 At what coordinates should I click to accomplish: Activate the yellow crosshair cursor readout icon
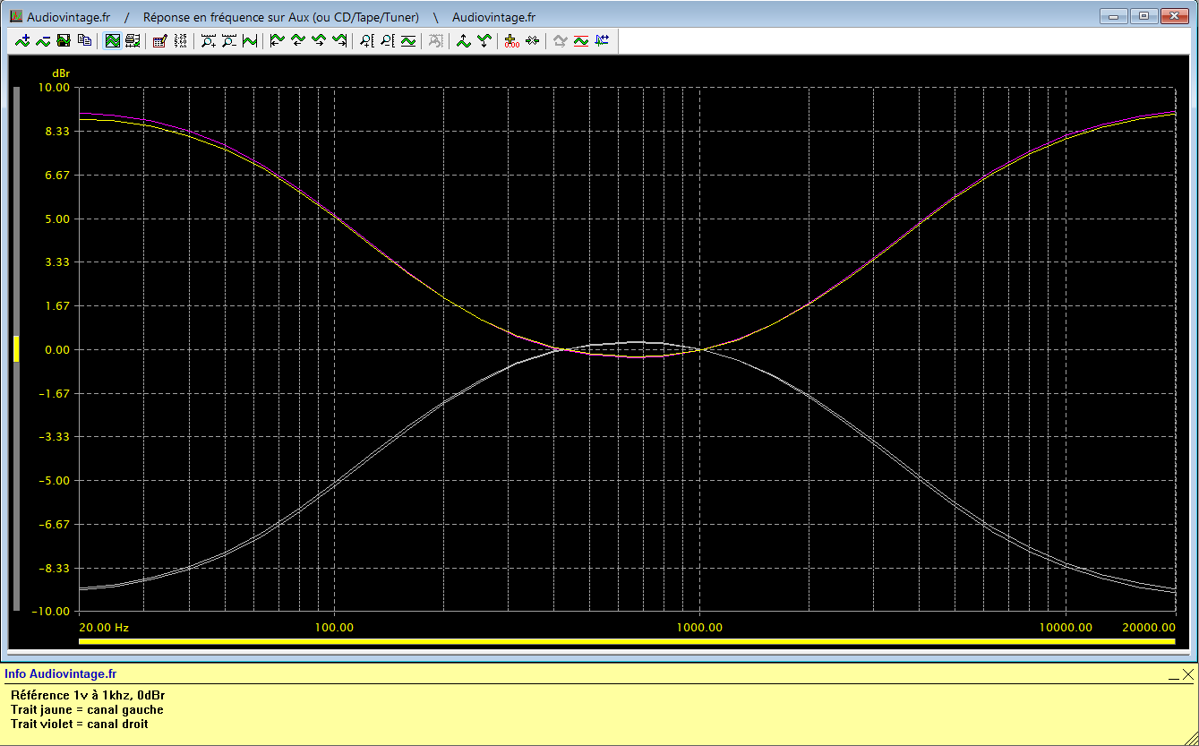510,40
